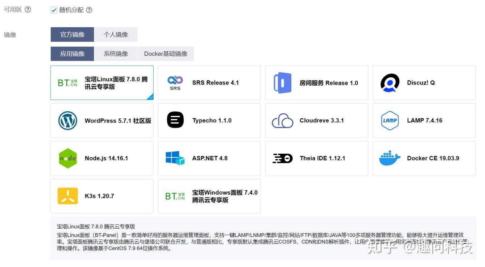Open help icon next to 可用区
Image resolution: width=485 pixels, height=267 pixels.
[28, 9]
